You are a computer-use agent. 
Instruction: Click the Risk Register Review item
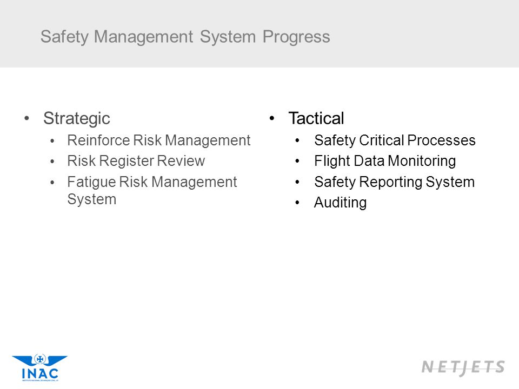point(136,161)
